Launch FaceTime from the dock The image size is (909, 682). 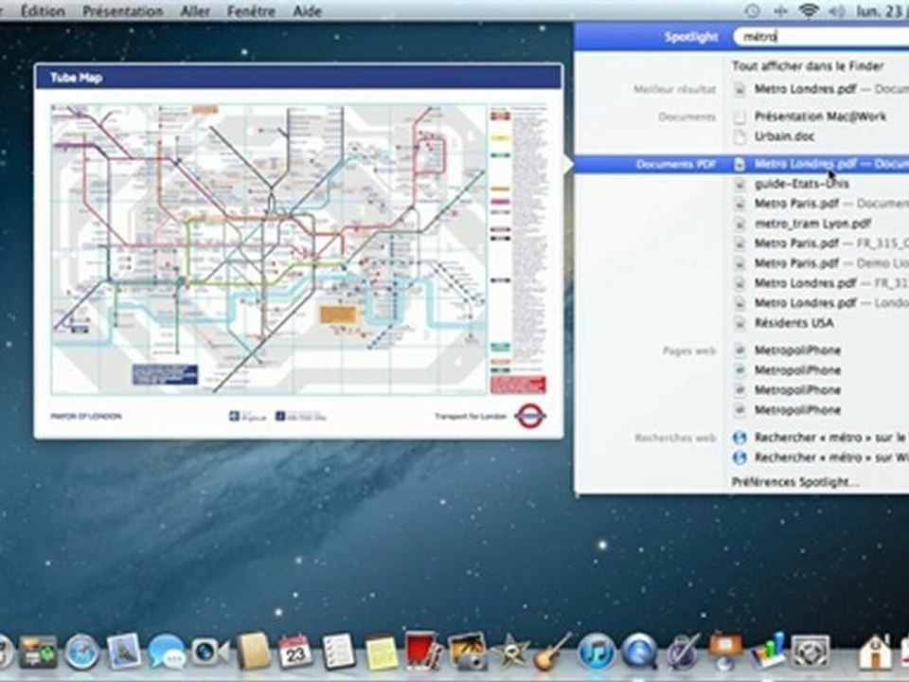[x=210, y=652]
